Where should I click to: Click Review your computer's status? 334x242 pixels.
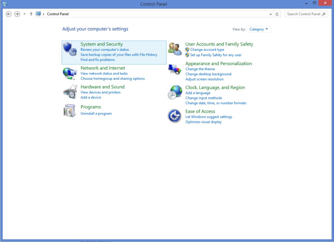105,50
